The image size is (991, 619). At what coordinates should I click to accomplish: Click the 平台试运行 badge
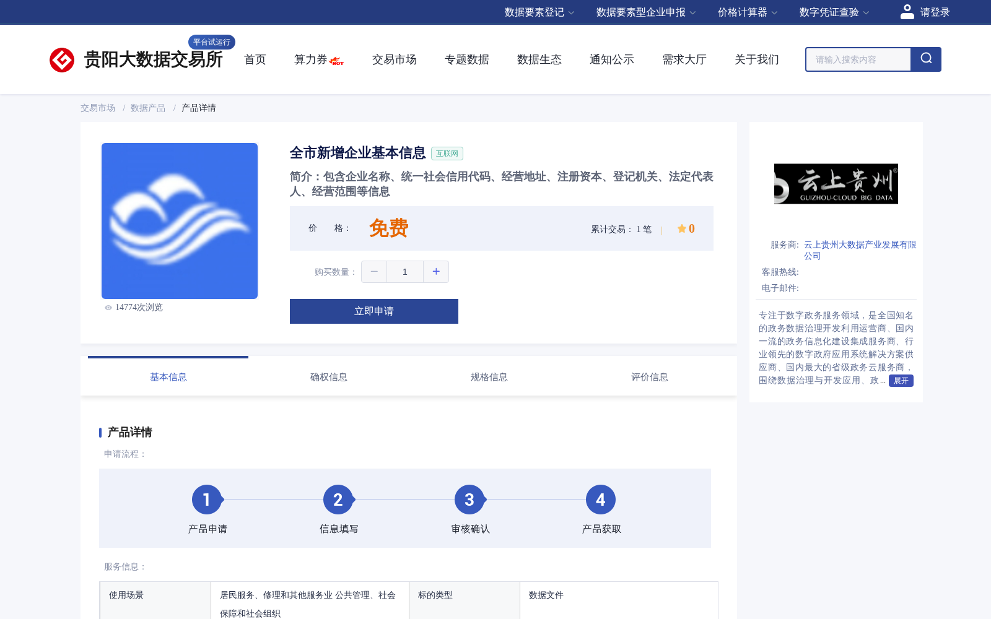click(x=212, y=42)
